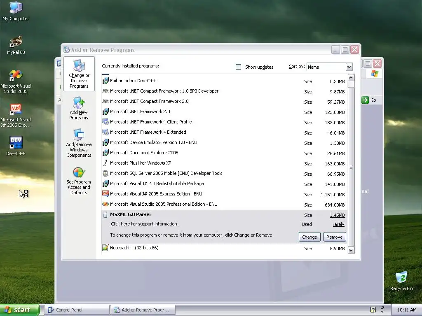Select Change or Remove Programs sidebar icon

coord(79,74)
